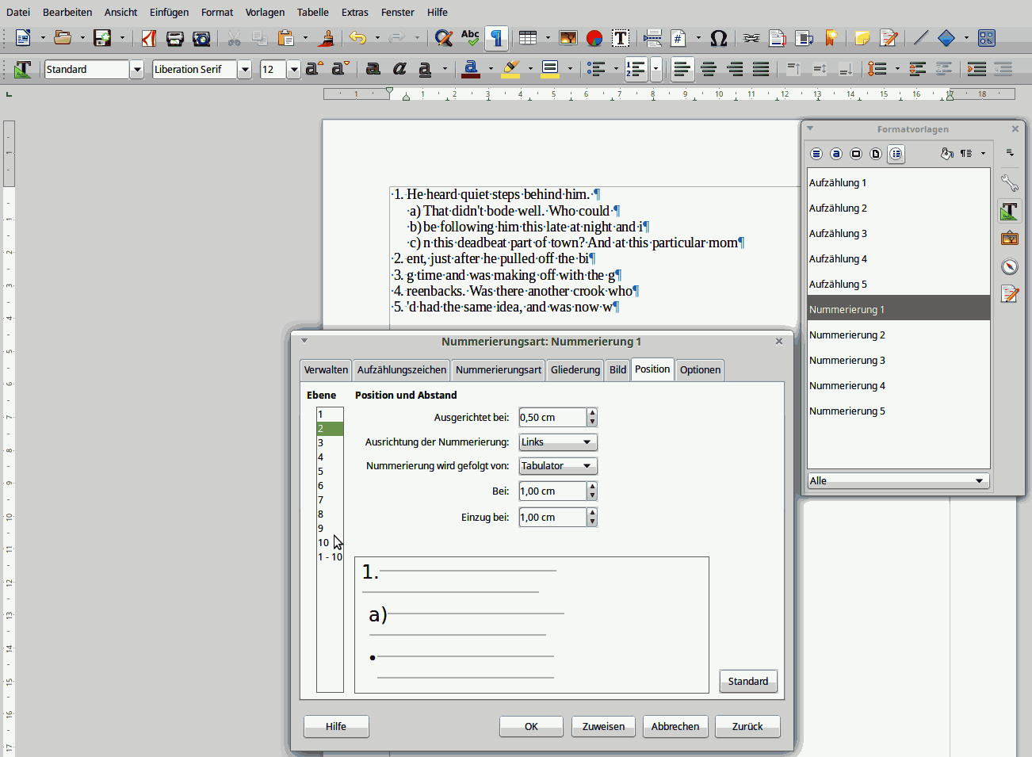Screen dimensions: 1032x757
Task: Switch to the Gliederung tab
Action: click(575, 370)
